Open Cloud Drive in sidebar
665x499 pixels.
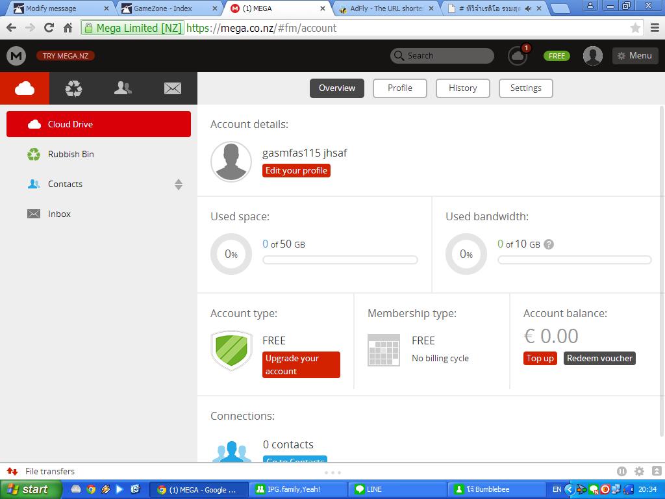pos(99,124)
